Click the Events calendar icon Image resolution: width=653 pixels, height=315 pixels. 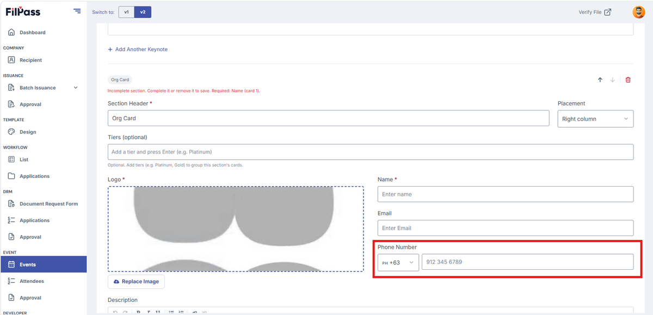pos(11,265)
